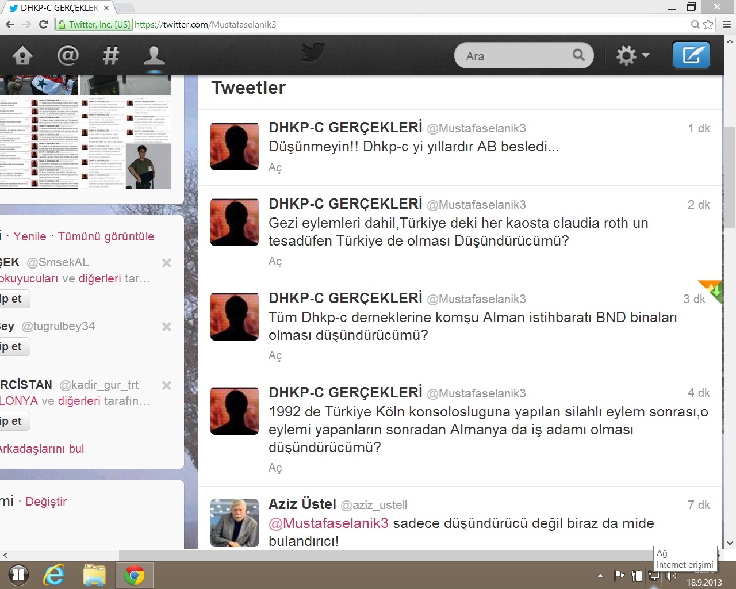736x589 pixels.
Task: Click the green padlock security icon
Action: click(x=62, y=25)
